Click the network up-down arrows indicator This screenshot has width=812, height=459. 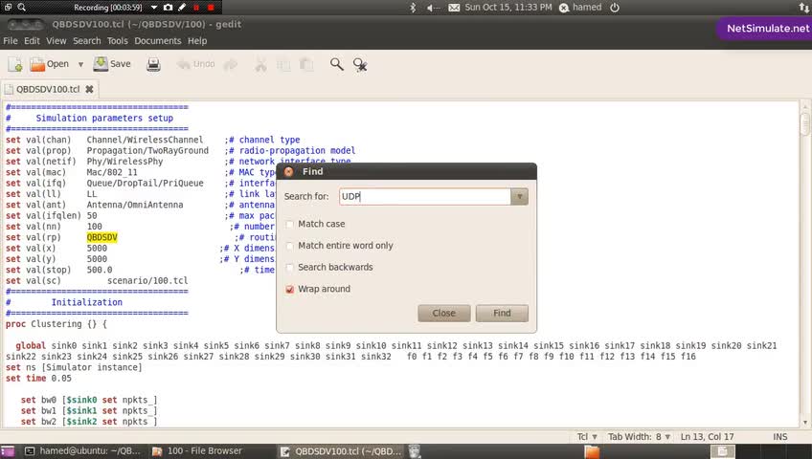tap(803, 8)
